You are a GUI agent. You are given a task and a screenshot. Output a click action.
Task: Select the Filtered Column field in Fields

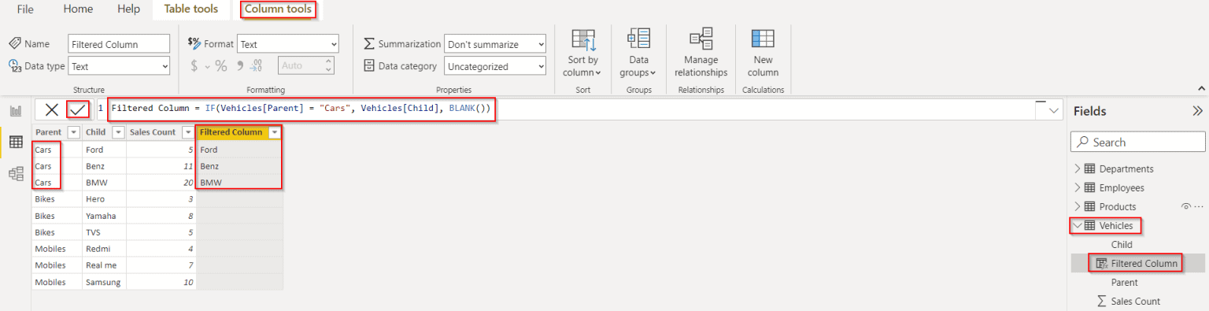click(x=1144, y=263)
